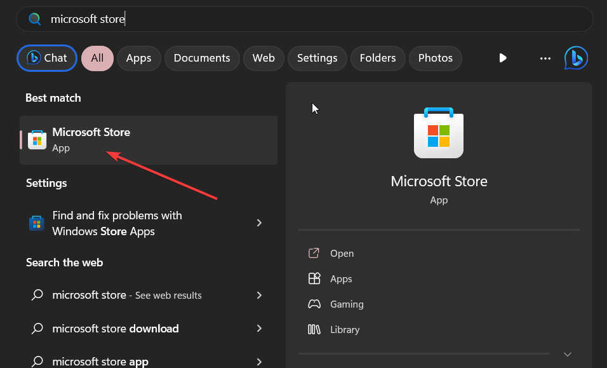The width and height of the screenshot is (607, 368).
Task: Expand more actions with the down chevron
Action: 568,355
